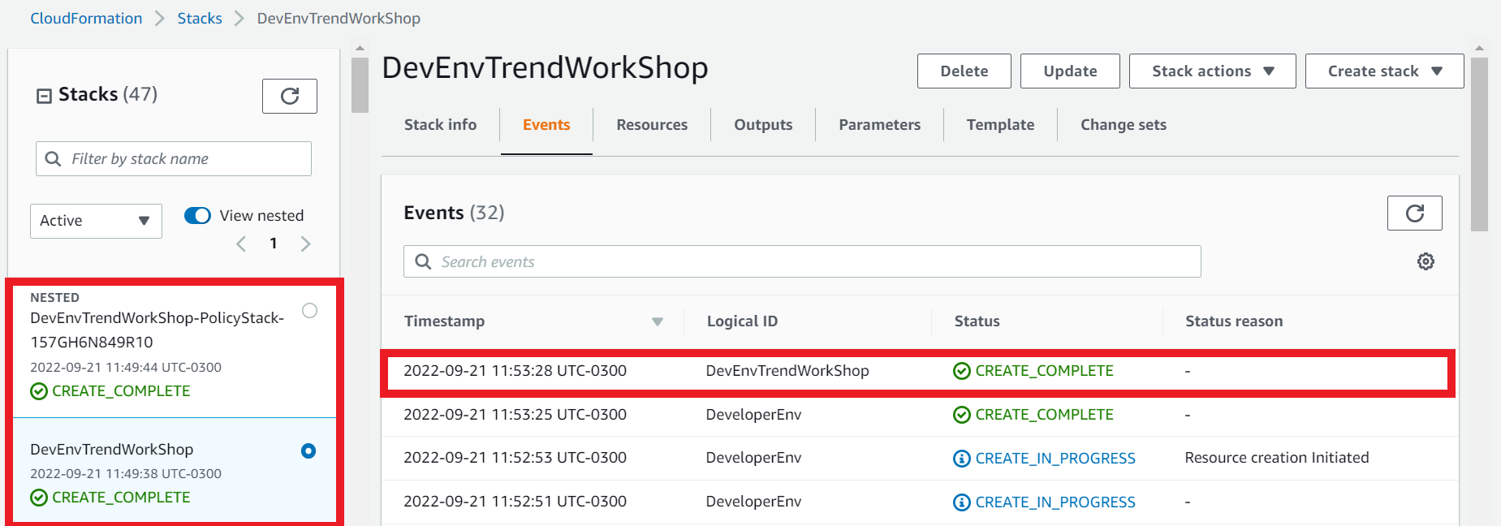Click the magnifier in stack filter

(53, 159)
